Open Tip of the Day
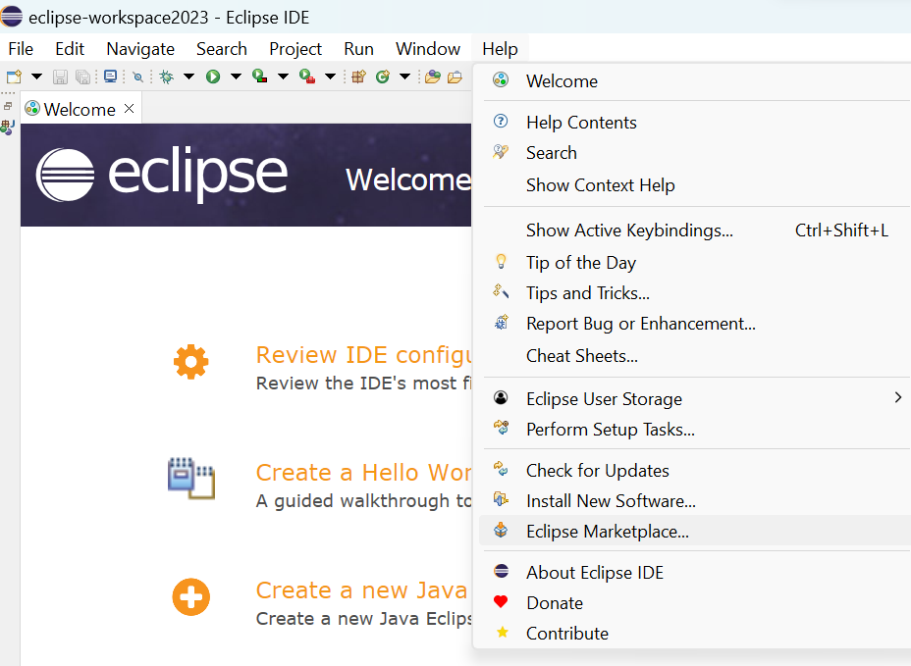Viewport: 911px width, 666px height. point(695,263)
